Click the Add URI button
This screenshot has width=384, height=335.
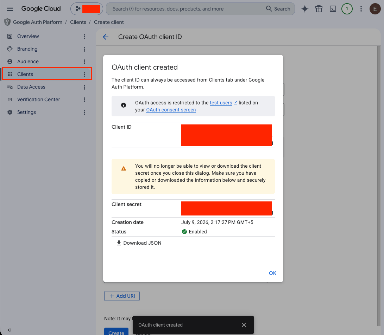coord(122,296)
